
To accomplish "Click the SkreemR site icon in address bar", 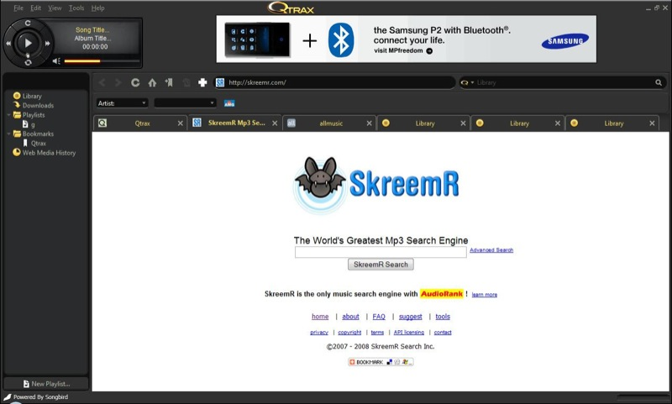I will click(220, 82).
